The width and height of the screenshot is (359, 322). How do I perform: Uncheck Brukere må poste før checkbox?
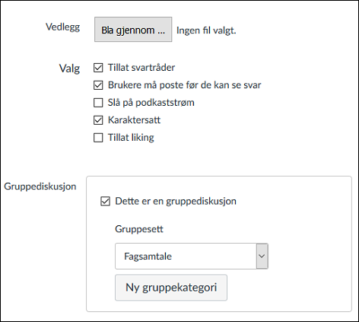[x=98, y=85]
